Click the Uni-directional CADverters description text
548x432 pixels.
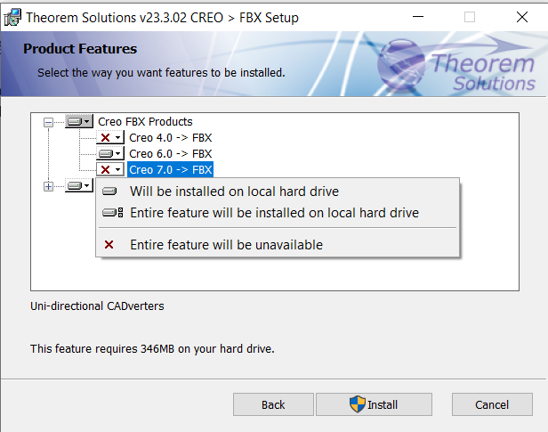(x=97, y=306)
